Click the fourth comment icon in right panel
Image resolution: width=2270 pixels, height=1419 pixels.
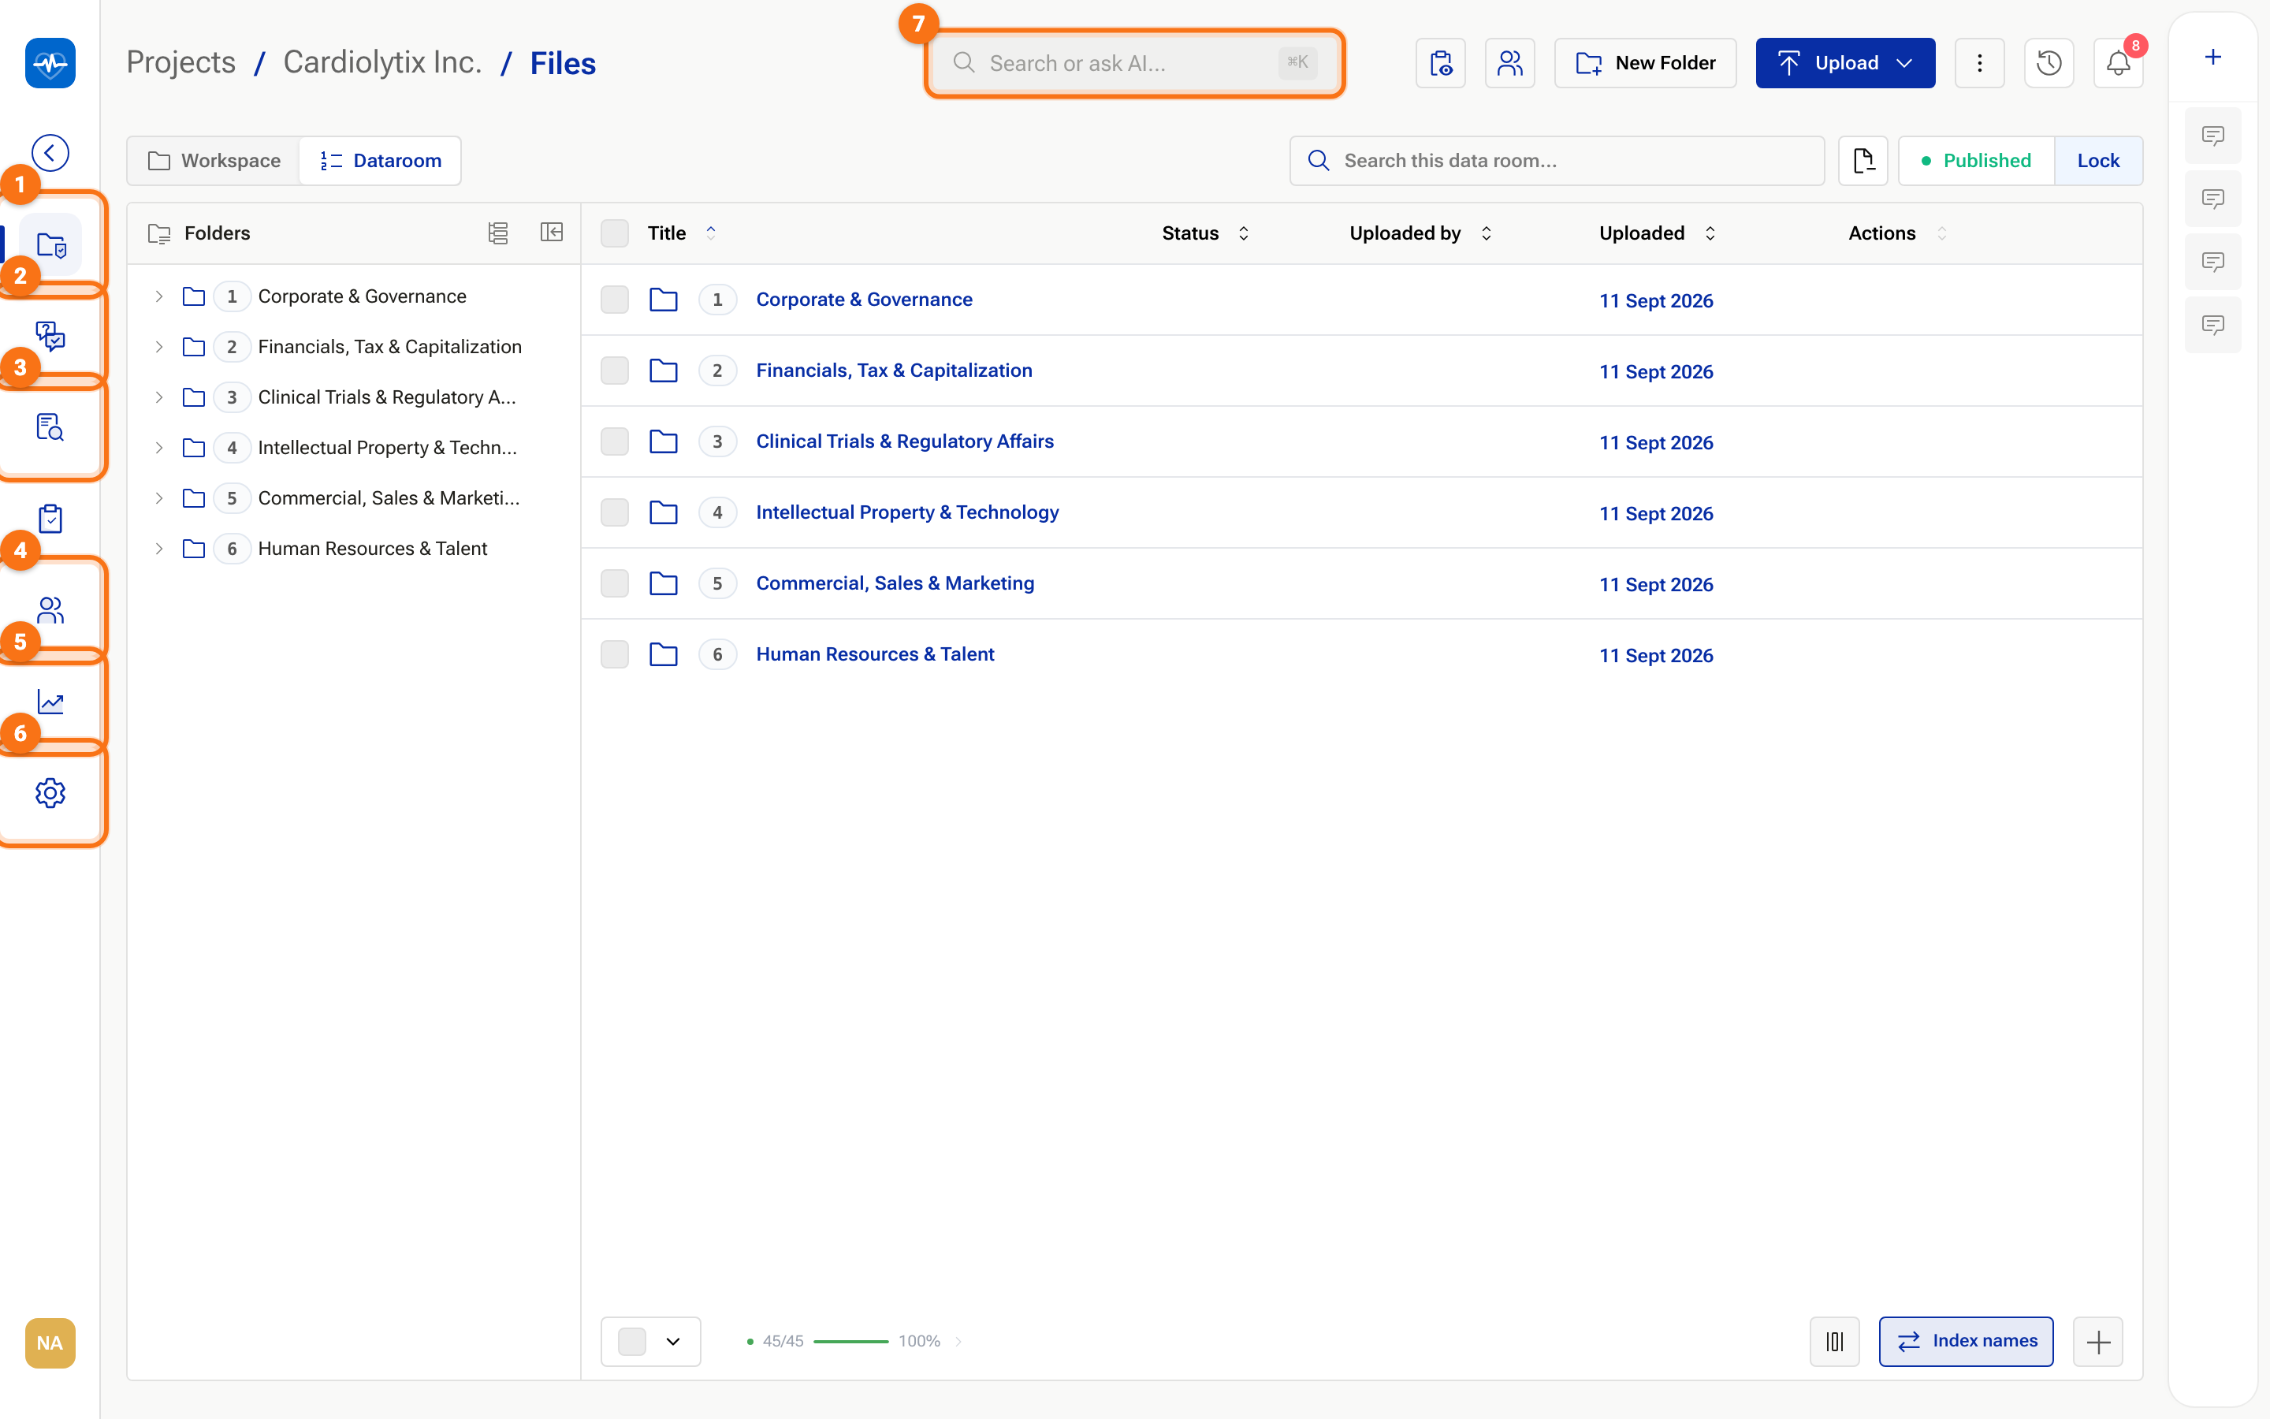tap(2212, 325)
